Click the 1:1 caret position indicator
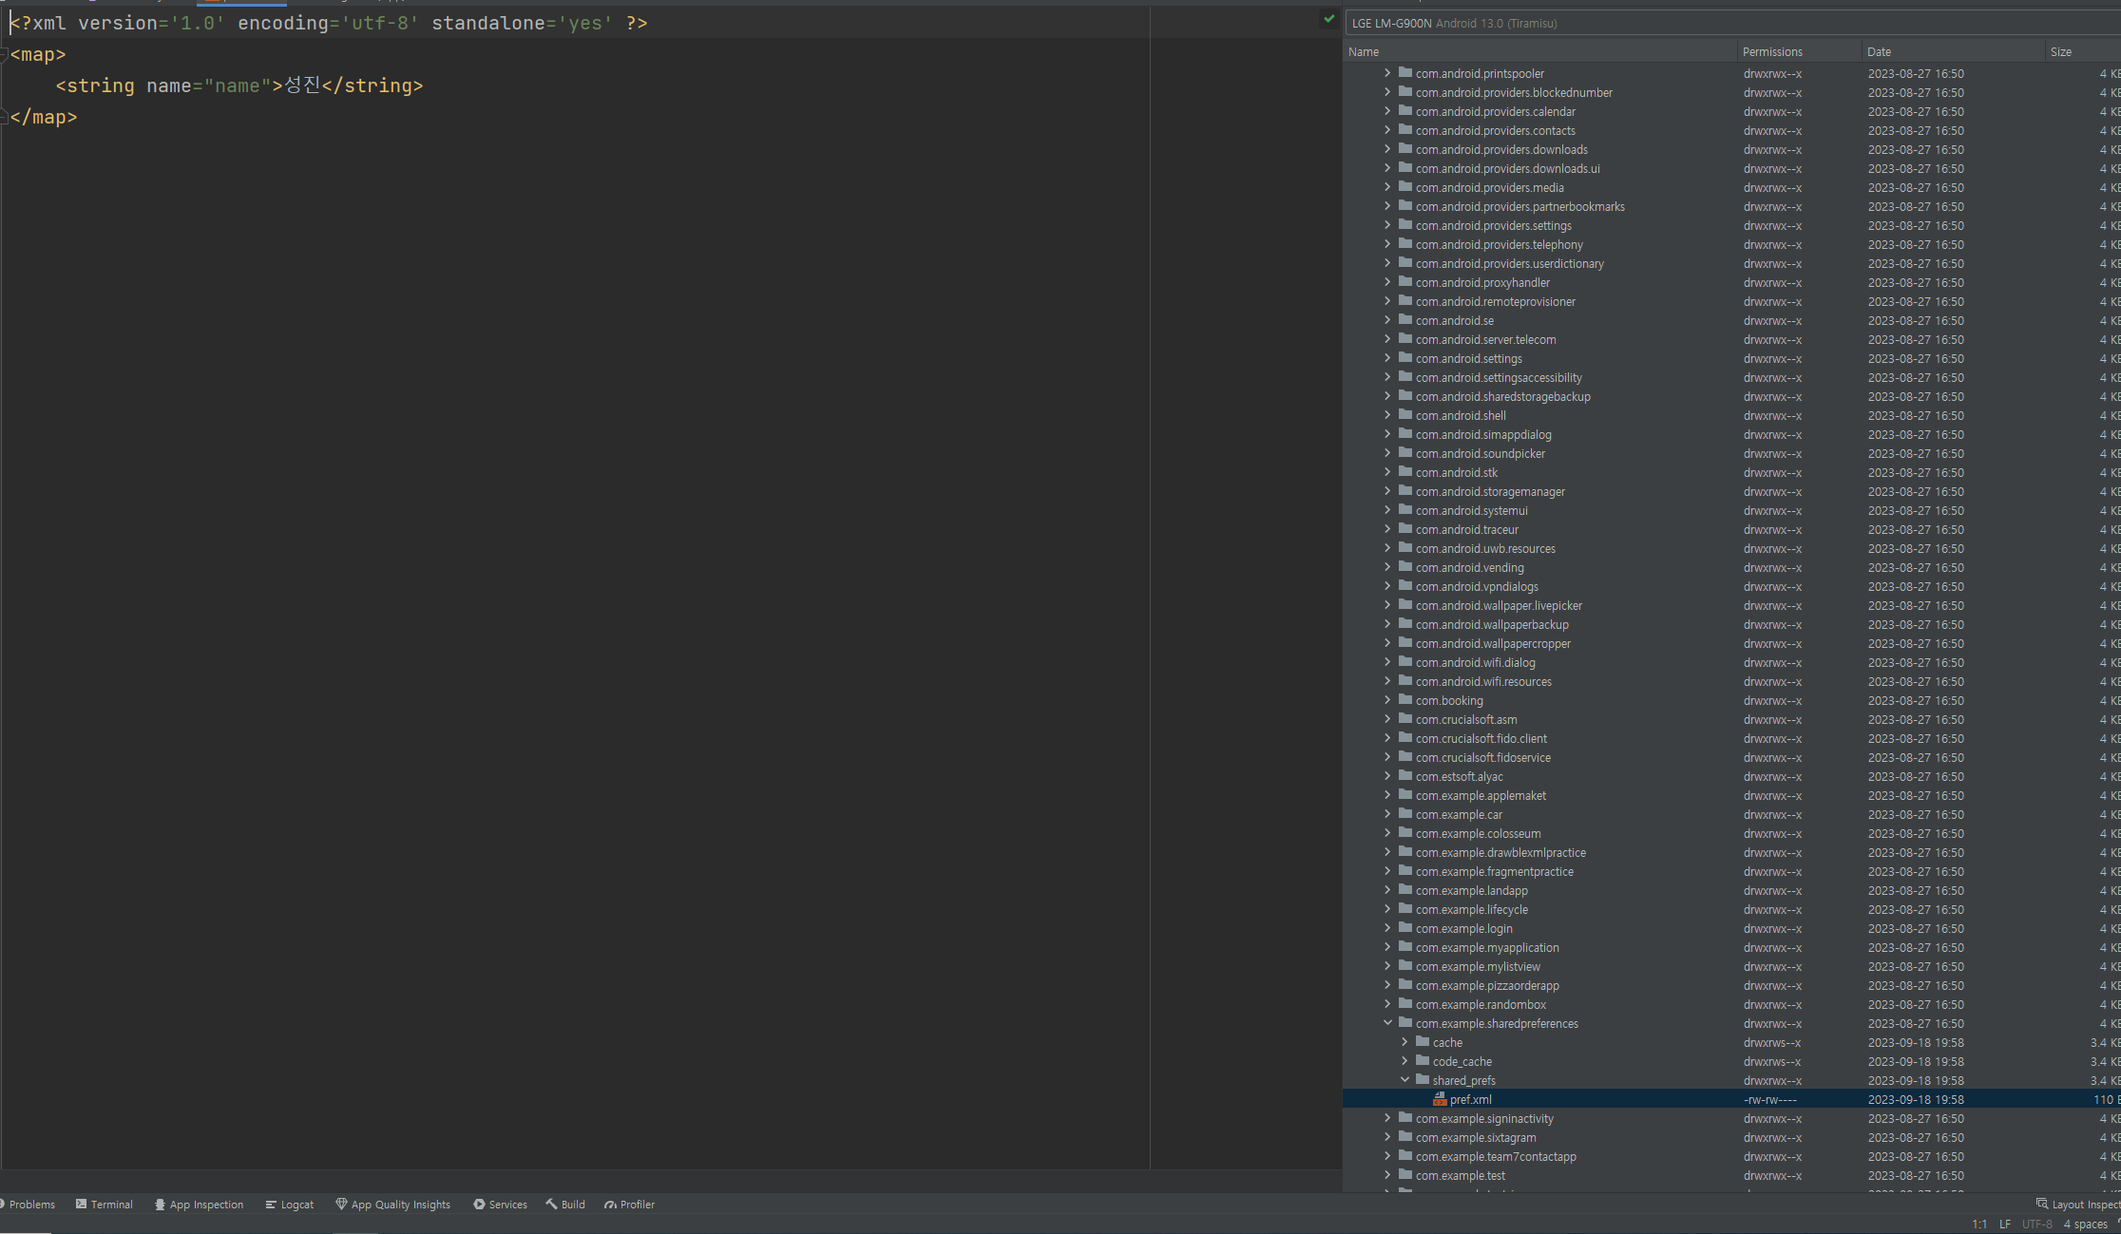Image resolution: width=2121 pixels, height=1234 pixels. tap(1979, 1225)
